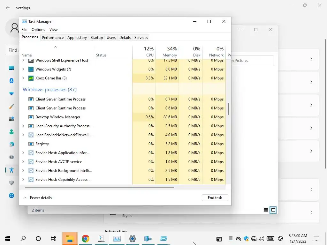Switch to Google Chrome on the taskbar

(x=86, y=239)
